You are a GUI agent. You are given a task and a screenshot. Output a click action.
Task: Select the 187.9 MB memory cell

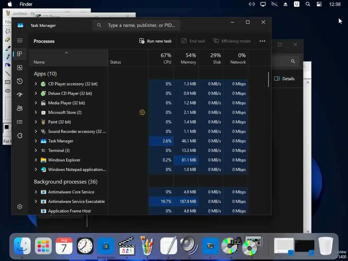coord(186,202)
